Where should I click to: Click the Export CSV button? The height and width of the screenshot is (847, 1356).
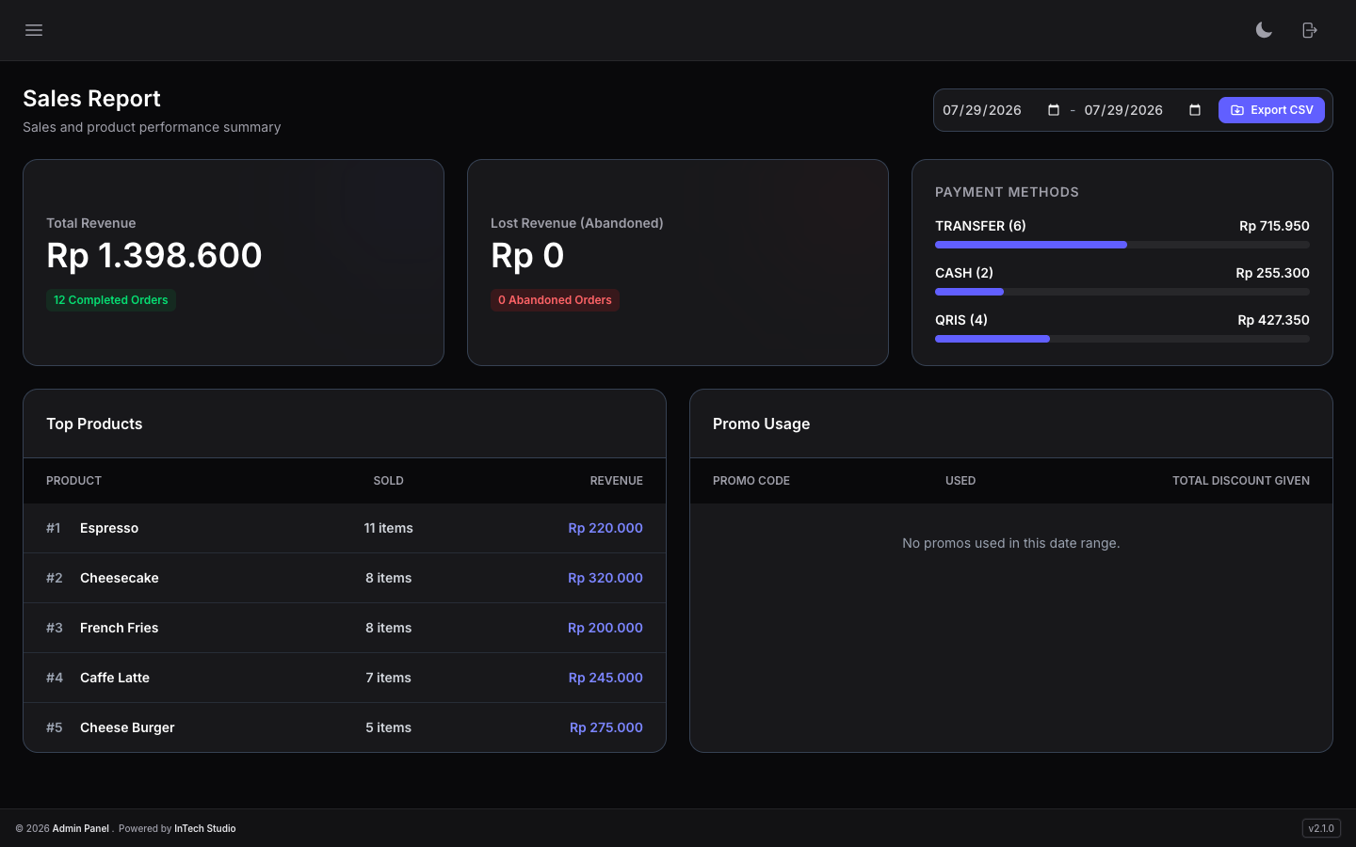tap(1271, 110)
